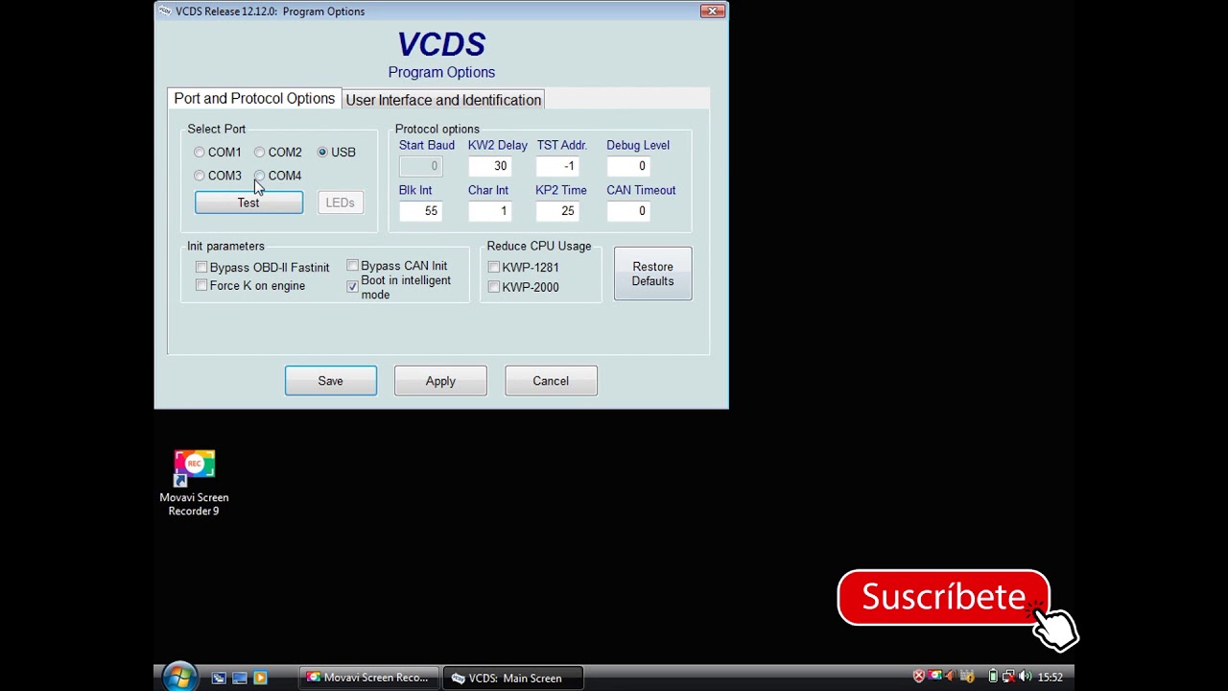Check the KWP-2000 reduce CPU option
Viewport: 1228px width, 691px height.
[494, 287]
